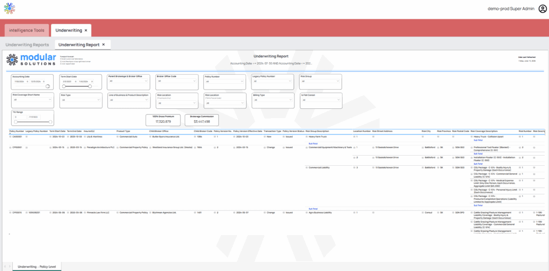The width and height of the screenshot is (549, 271).
Task: Expand the Butler Byers Insurance Ltd. broker cell
Action: tap(151, 137)
